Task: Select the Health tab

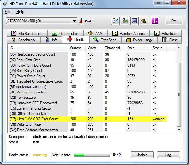Action: click(76, 39)
